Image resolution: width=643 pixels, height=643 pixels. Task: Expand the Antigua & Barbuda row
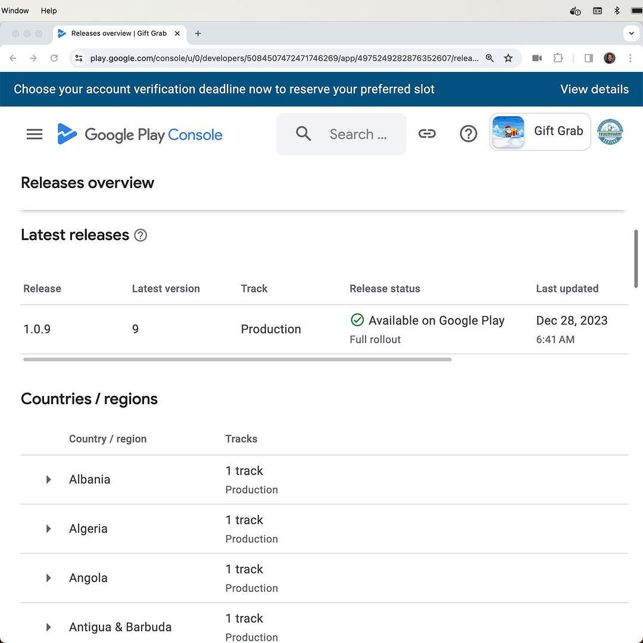tap(48, 628)
